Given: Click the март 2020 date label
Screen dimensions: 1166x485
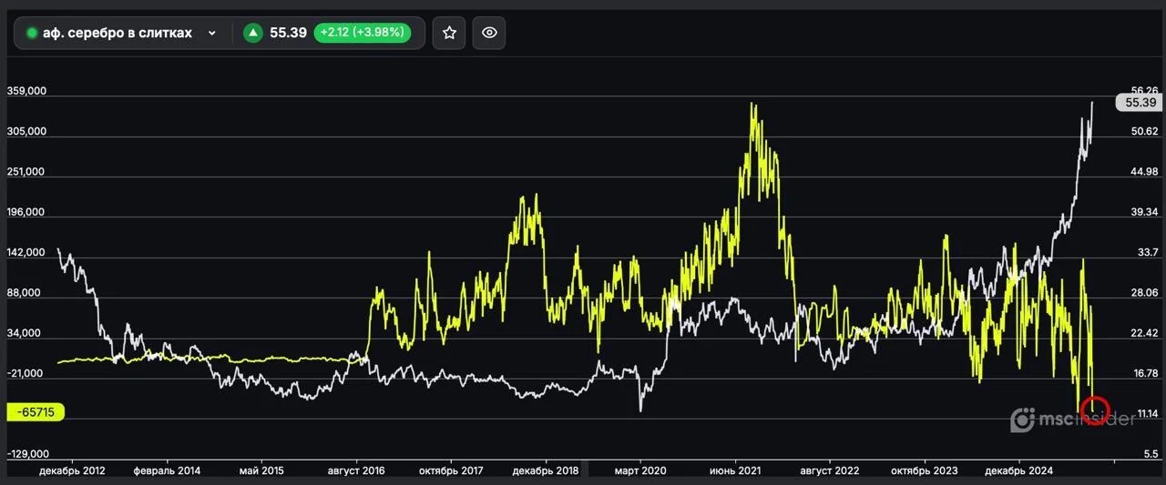Looking at the screenshot, I should click(639, 471).
